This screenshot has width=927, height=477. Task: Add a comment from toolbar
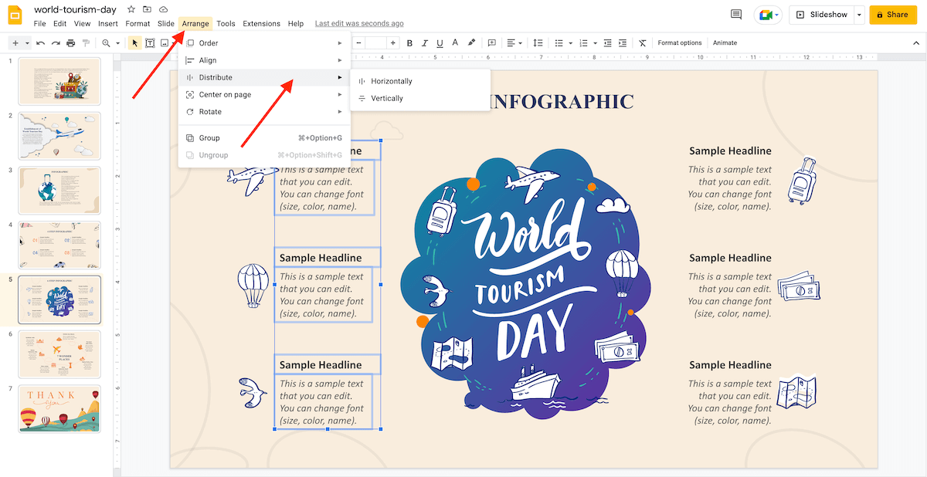click(492, 43)
